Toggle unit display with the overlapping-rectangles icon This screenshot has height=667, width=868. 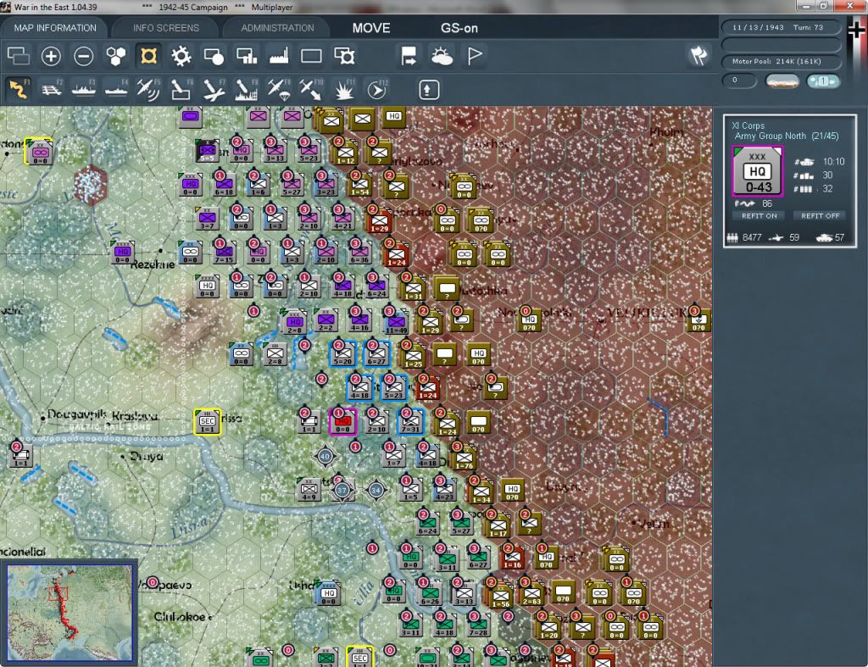tap(19, 56)
